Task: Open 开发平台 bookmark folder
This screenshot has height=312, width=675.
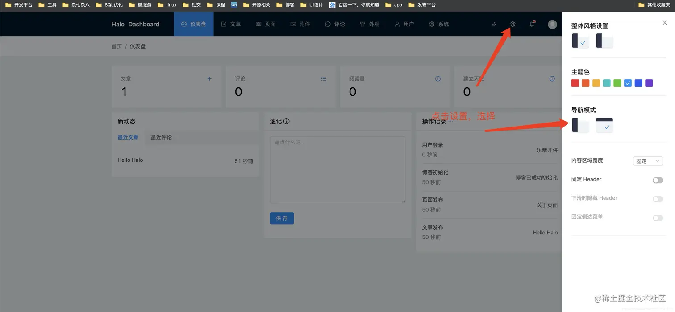Action: 19,5
